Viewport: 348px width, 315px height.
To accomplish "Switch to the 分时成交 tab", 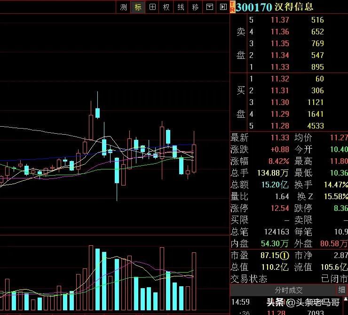I will click(288, 290).
